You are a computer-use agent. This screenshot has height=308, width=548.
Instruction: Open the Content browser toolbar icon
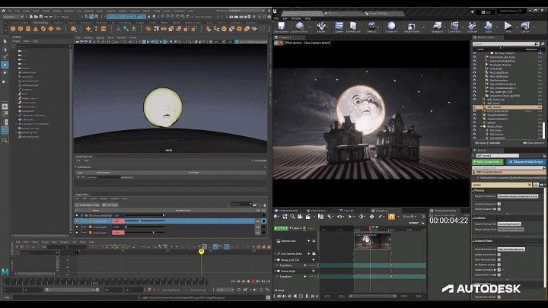(339, 26)
